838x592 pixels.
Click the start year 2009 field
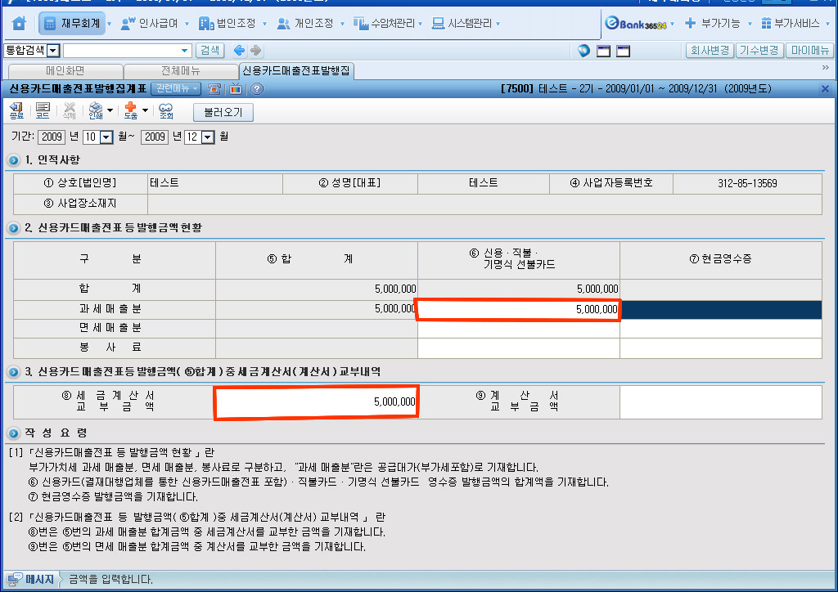[52, 137]
